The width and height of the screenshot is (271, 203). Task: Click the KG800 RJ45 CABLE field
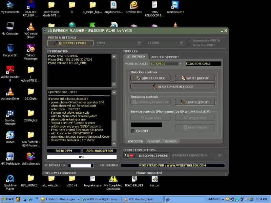tap(203, 64)
